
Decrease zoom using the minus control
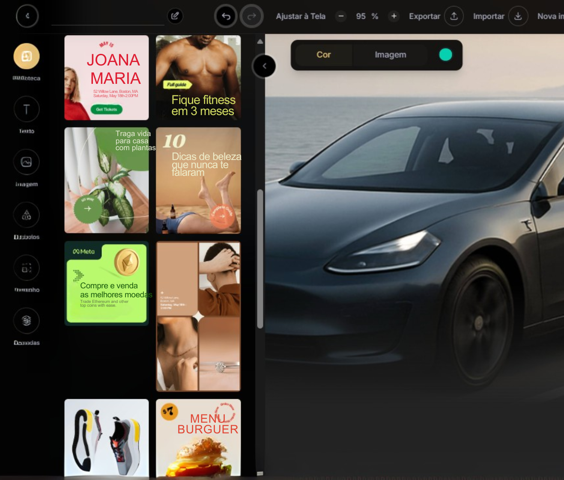pyautogui.click(x=341, y=16)
